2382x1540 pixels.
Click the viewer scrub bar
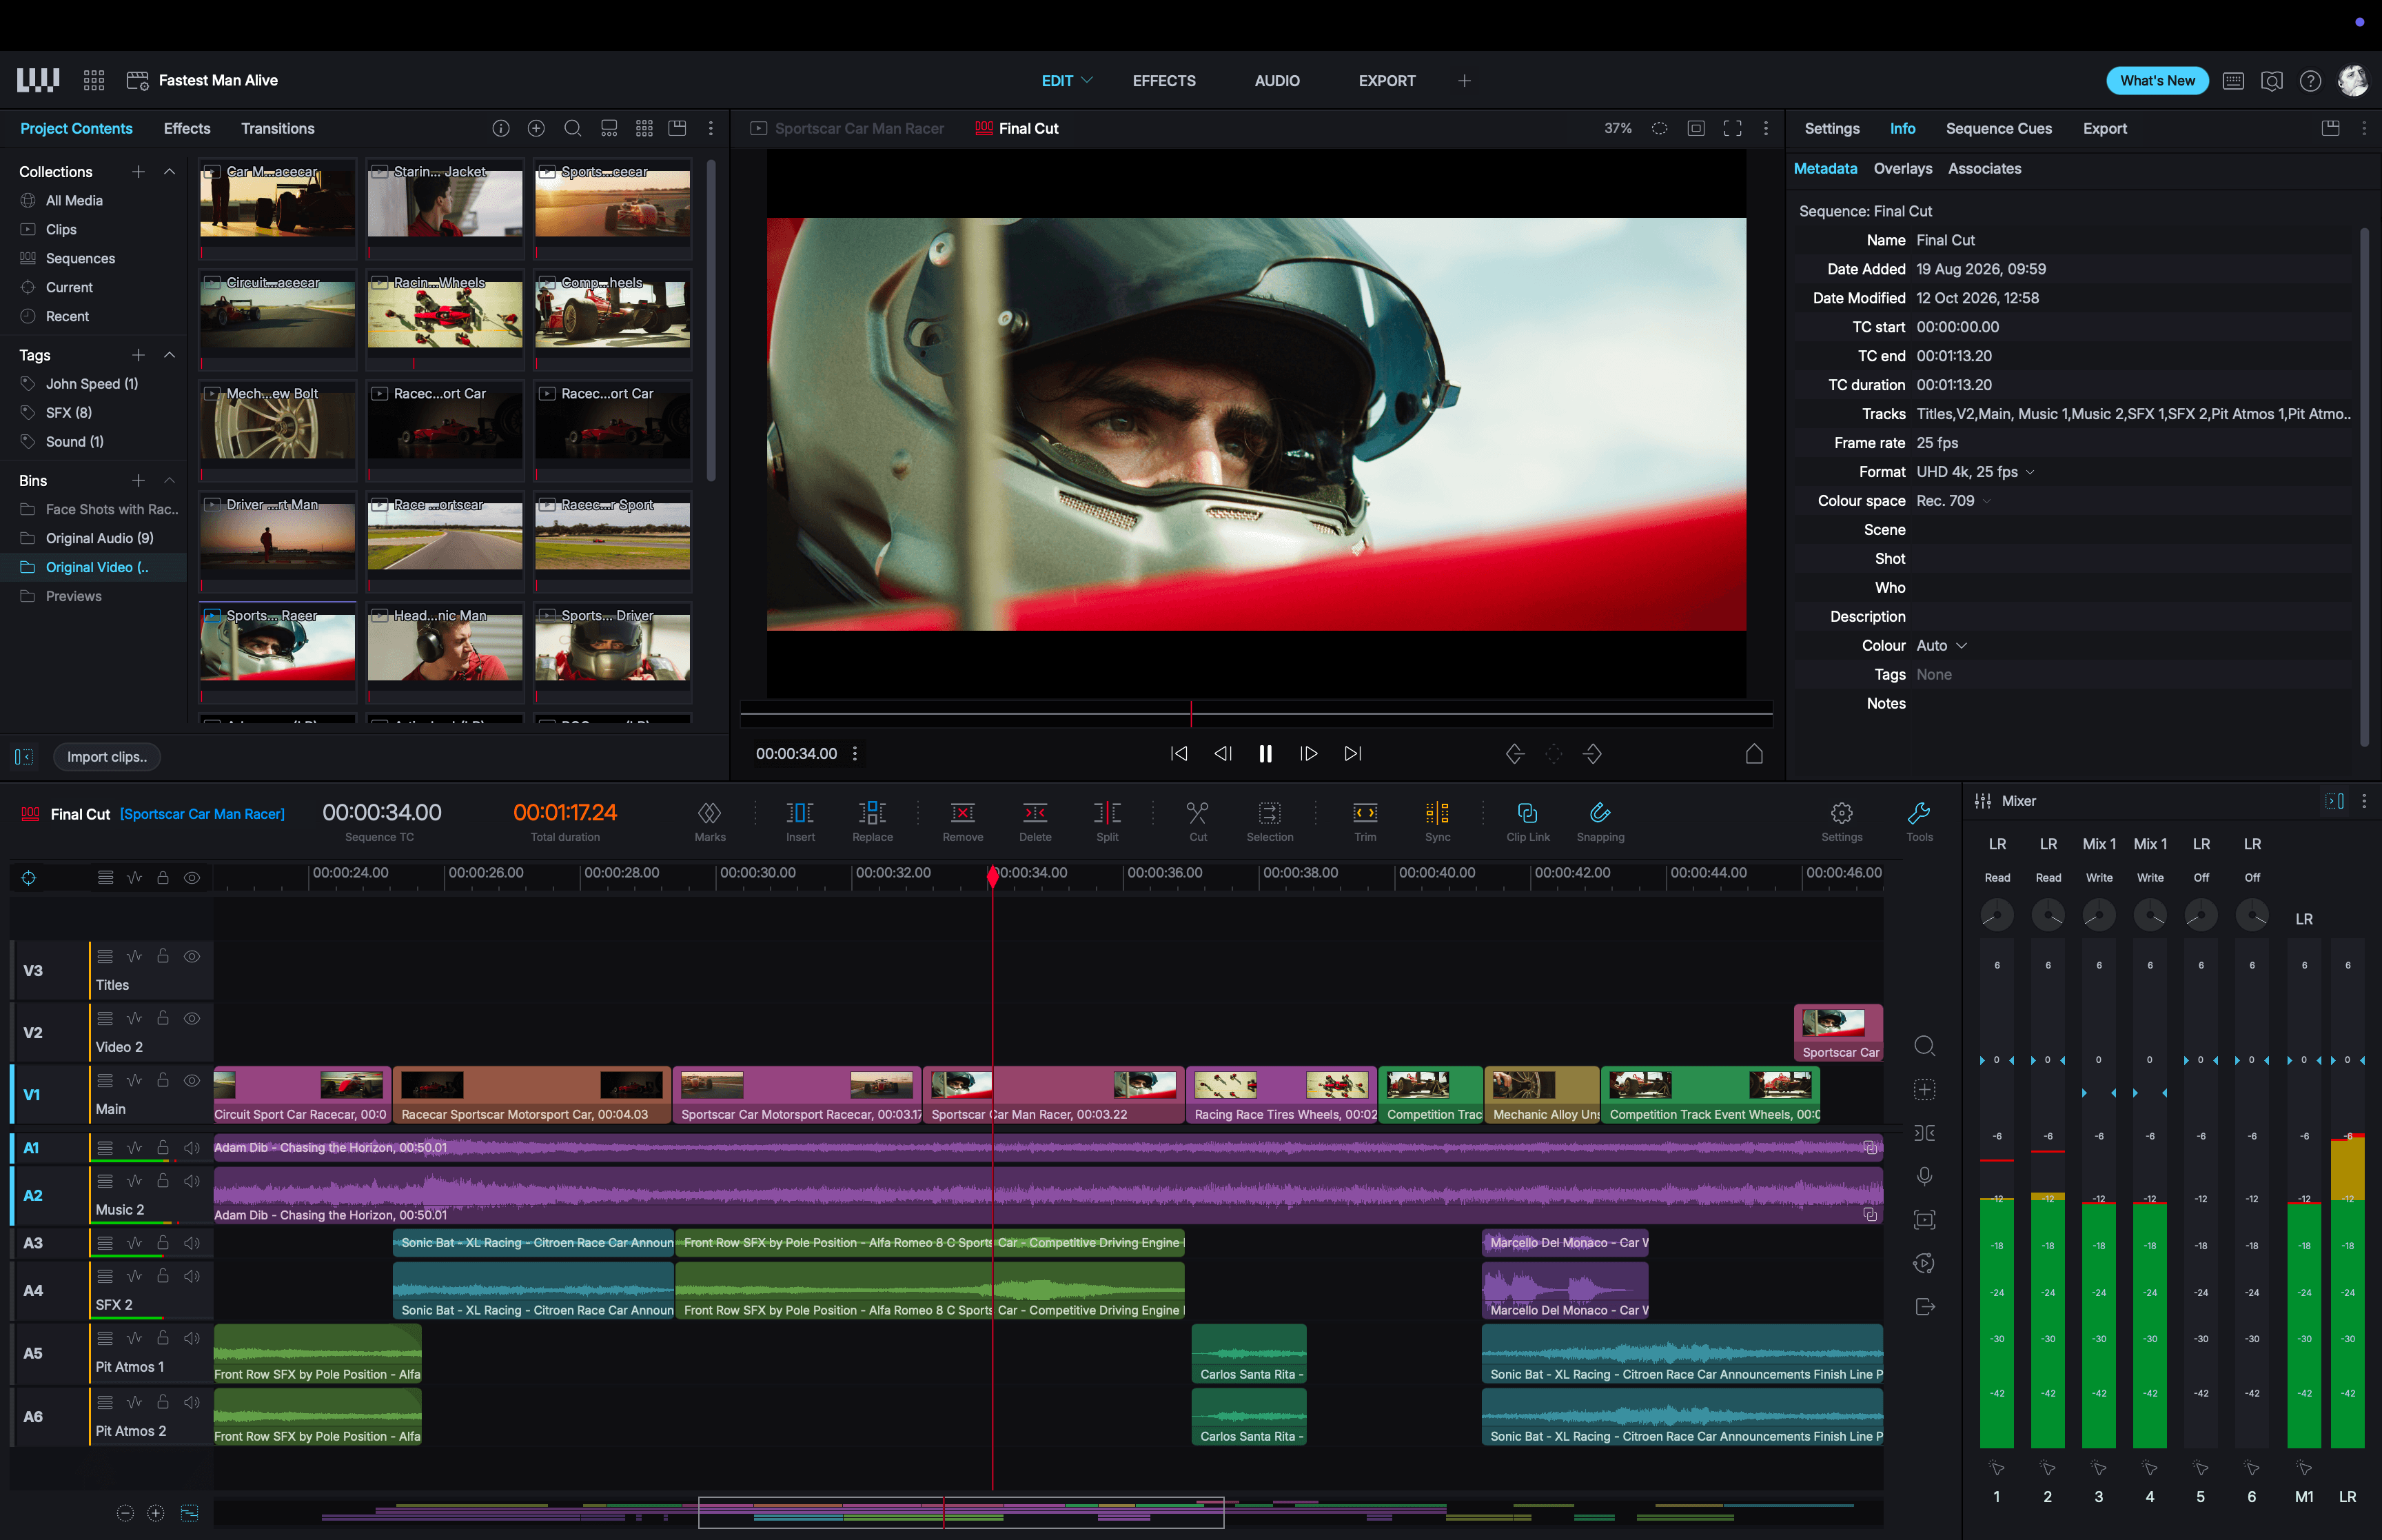(x=1256, y=713)
